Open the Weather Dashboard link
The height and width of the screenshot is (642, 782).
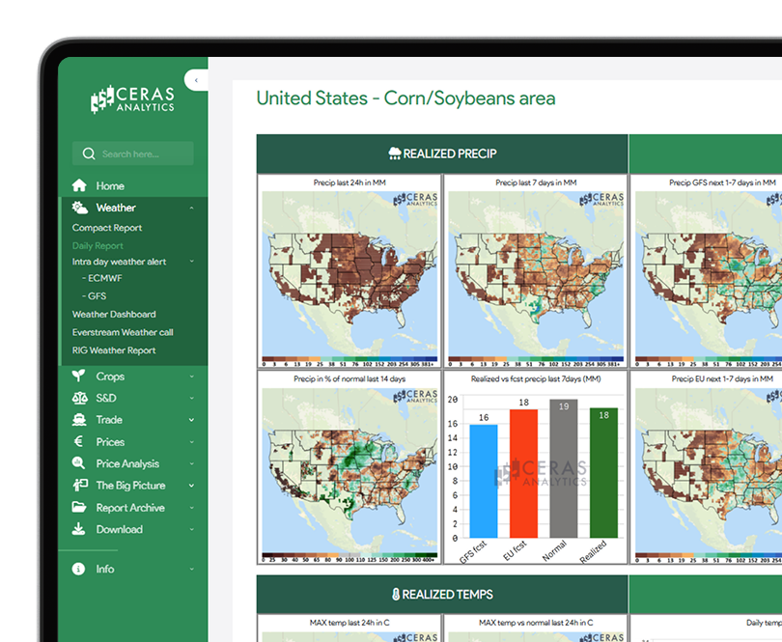click(x=114, y=315)
